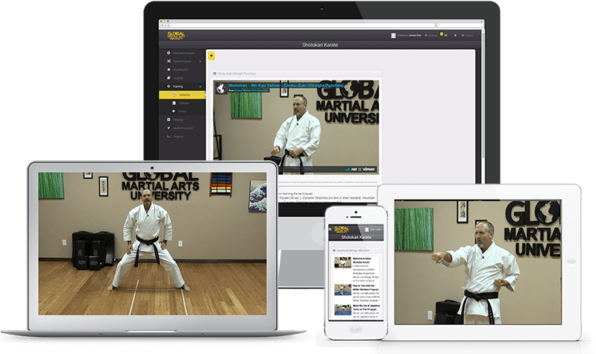
Task: Click the Logout link in top bar
Action: pos(468,35)
